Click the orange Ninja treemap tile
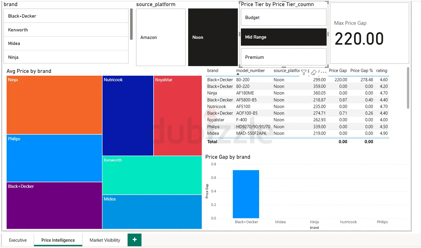This screenshot has width=421, height=248. (x=54, y=105)
